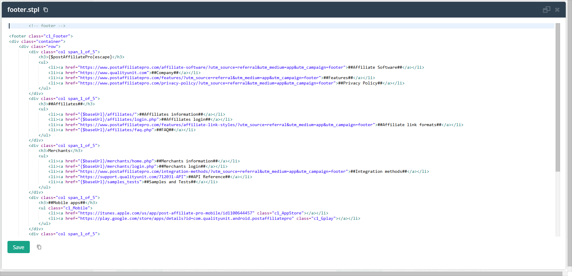Copy the footer.stpl file name icon
The height and width of the screenshot is (276, 572).
pyautogui.click(x=46, y=10)
